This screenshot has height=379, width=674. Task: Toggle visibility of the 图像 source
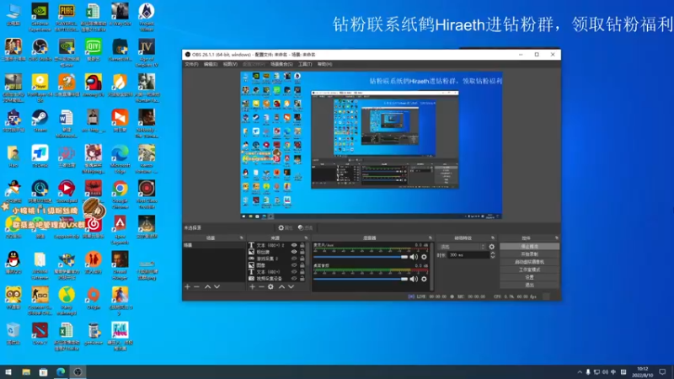pyautogui.click(x=294, y=265)
